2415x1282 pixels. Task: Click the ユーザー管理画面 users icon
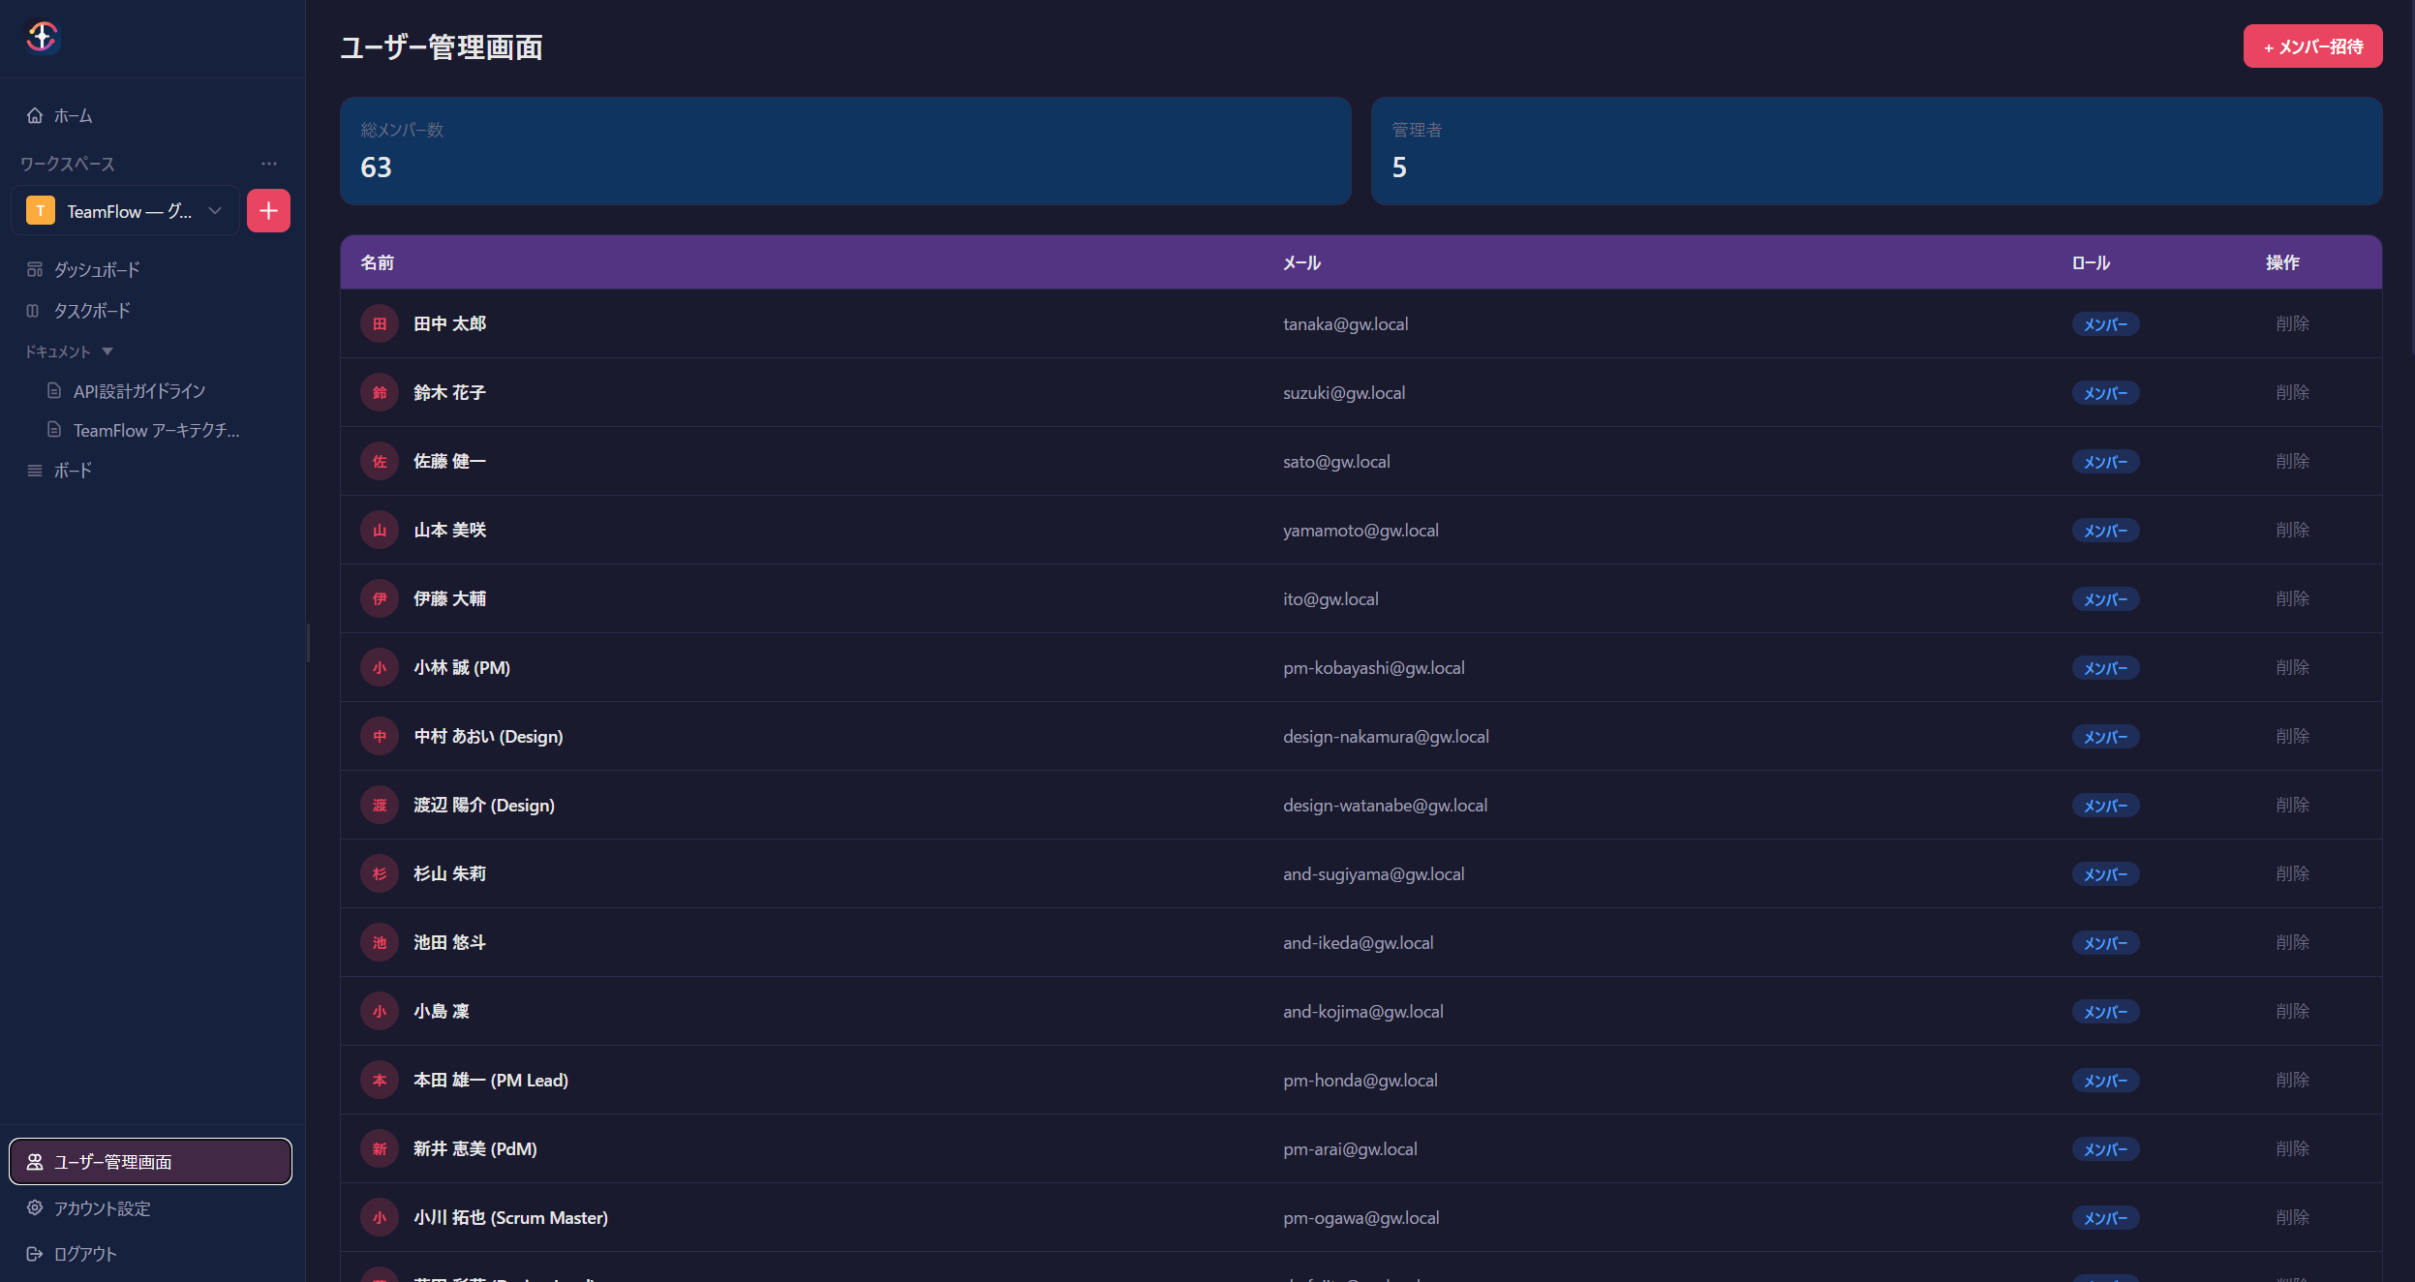[x=35, y=1162]
